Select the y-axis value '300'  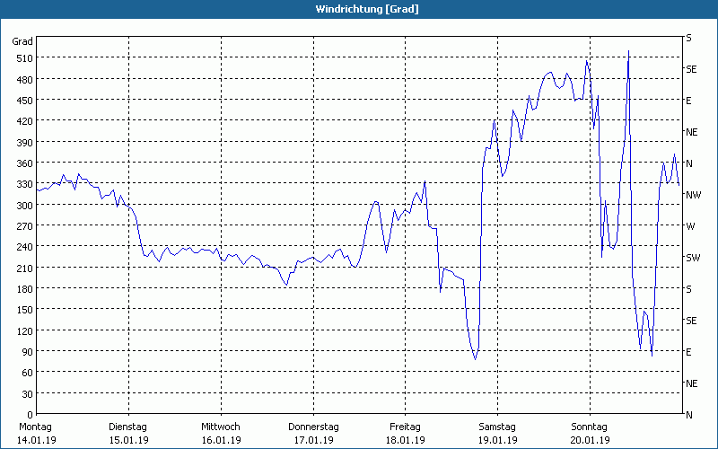pyautogui.click(x=25, y=206)
